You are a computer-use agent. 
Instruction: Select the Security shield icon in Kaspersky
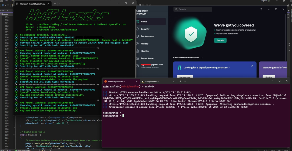(x=138, y=29)
